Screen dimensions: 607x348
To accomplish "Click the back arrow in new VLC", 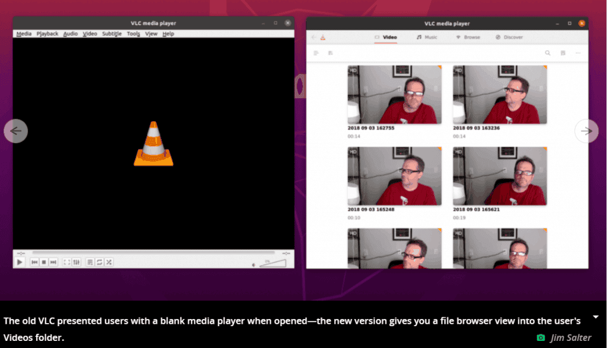I will point(314,37).
